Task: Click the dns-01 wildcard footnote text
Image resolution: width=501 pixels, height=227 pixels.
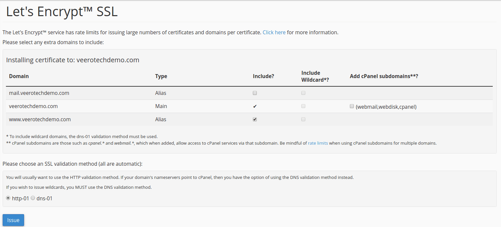Action: (x=82, y=136)
